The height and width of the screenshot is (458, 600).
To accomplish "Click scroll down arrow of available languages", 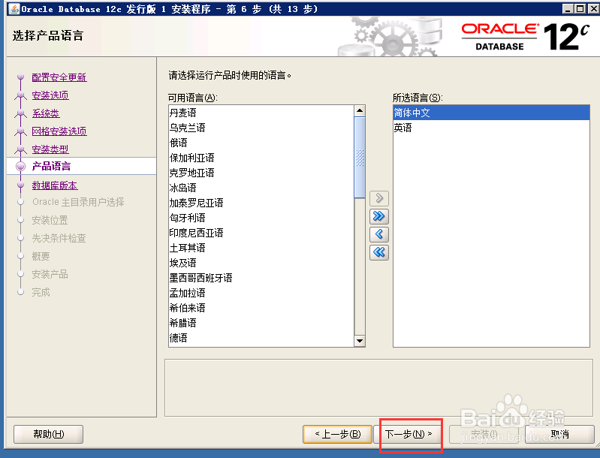I will coord(360,341).
